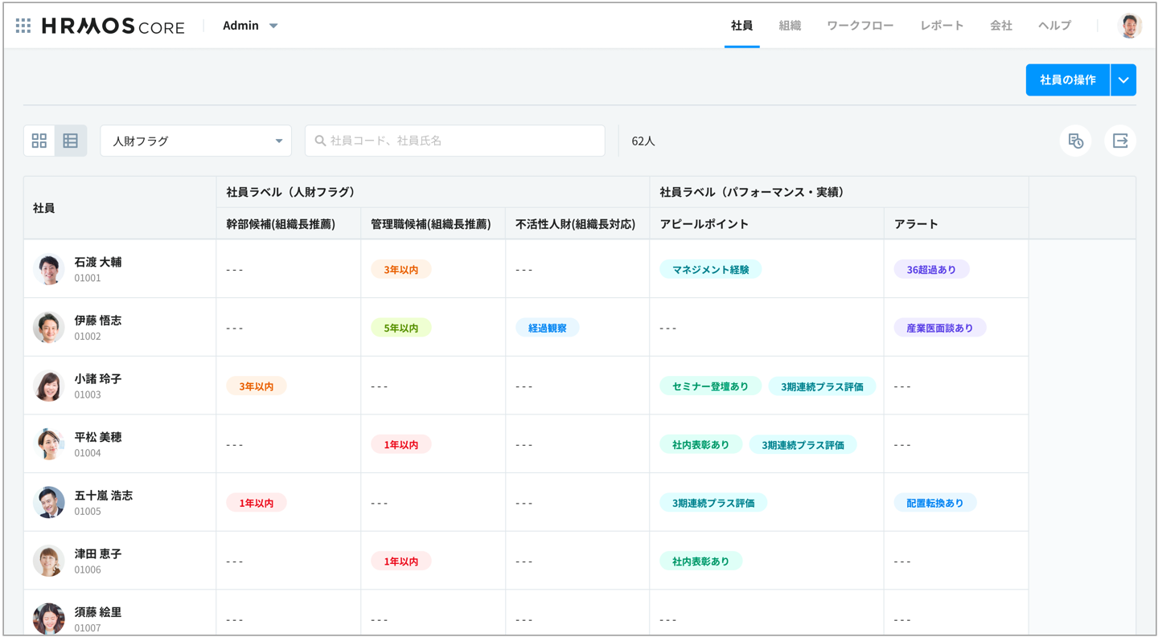
Task: Go to the 組織 tab
Action: 789,26
